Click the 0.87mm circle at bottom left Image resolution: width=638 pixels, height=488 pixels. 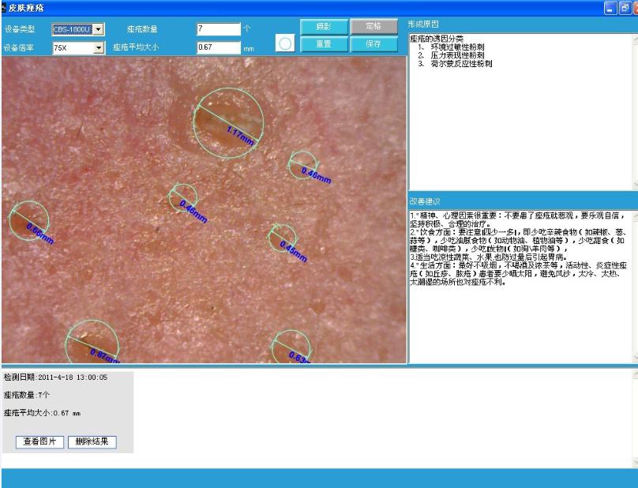point(92,343)
